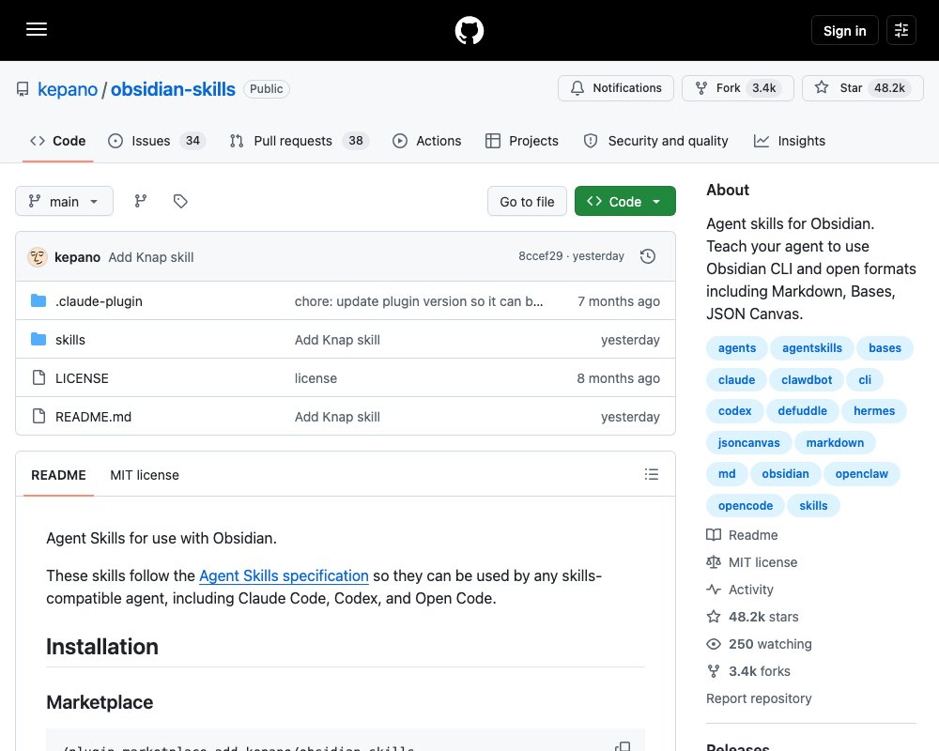Open the claude topic tag
The image size is (939, 751).
pyautogui.click(x=736, y=379)
